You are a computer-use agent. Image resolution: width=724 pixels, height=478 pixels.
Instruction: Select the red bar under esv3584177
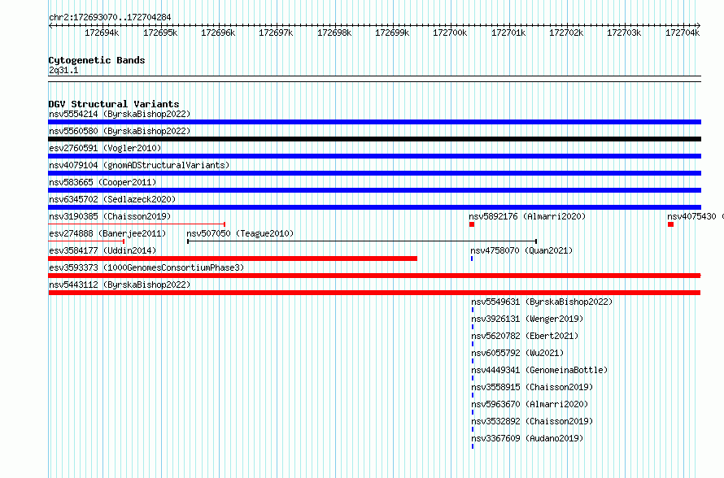233,259
